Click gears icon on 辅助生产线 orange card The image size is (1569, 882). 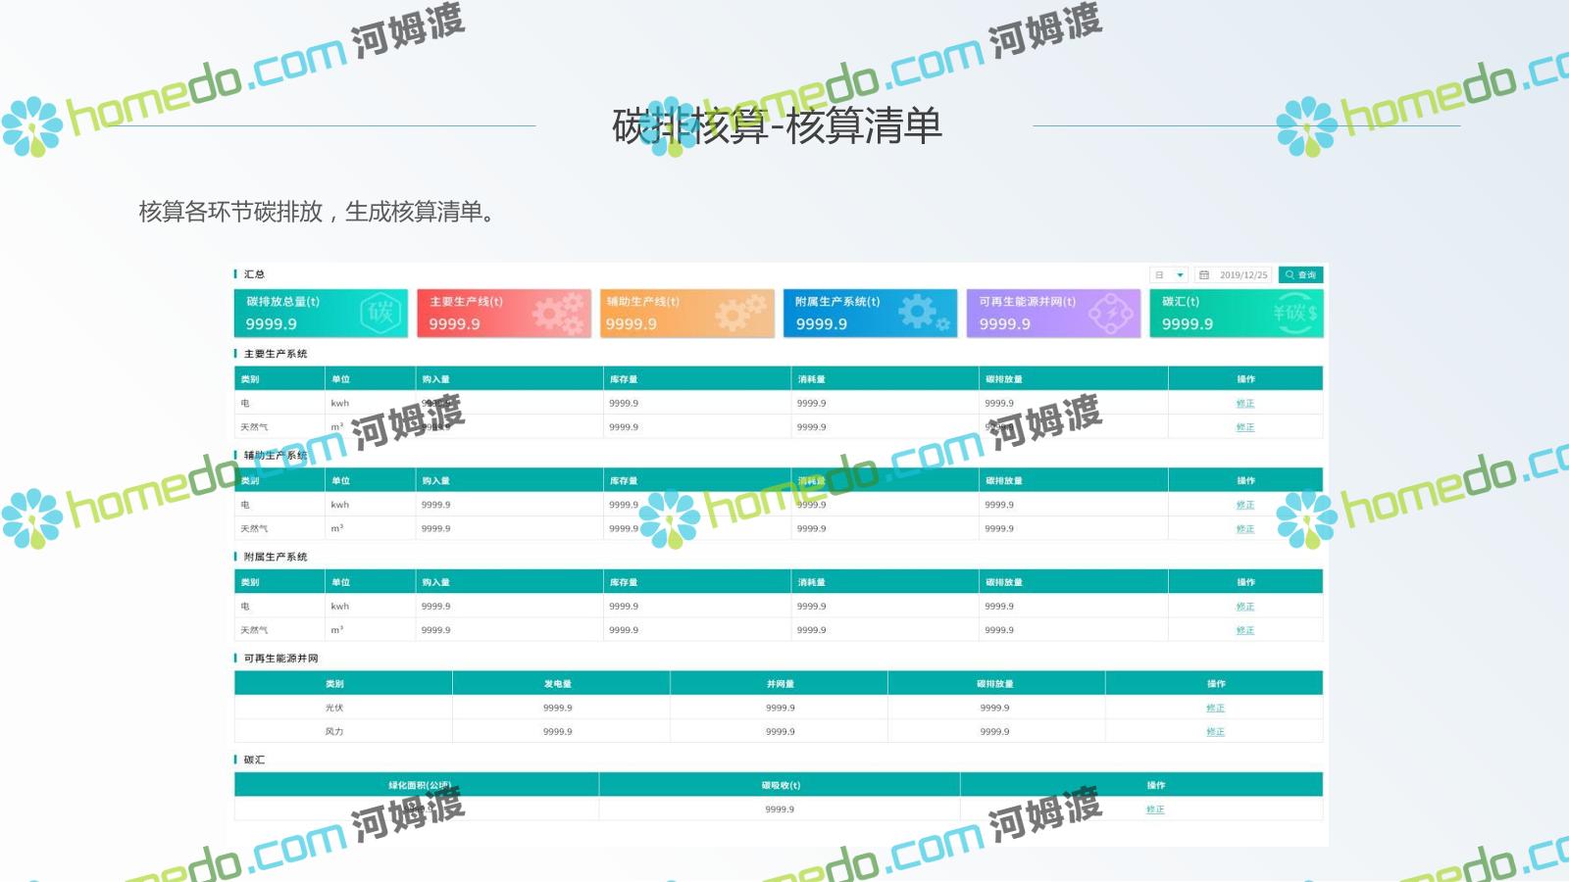(740, 314)
